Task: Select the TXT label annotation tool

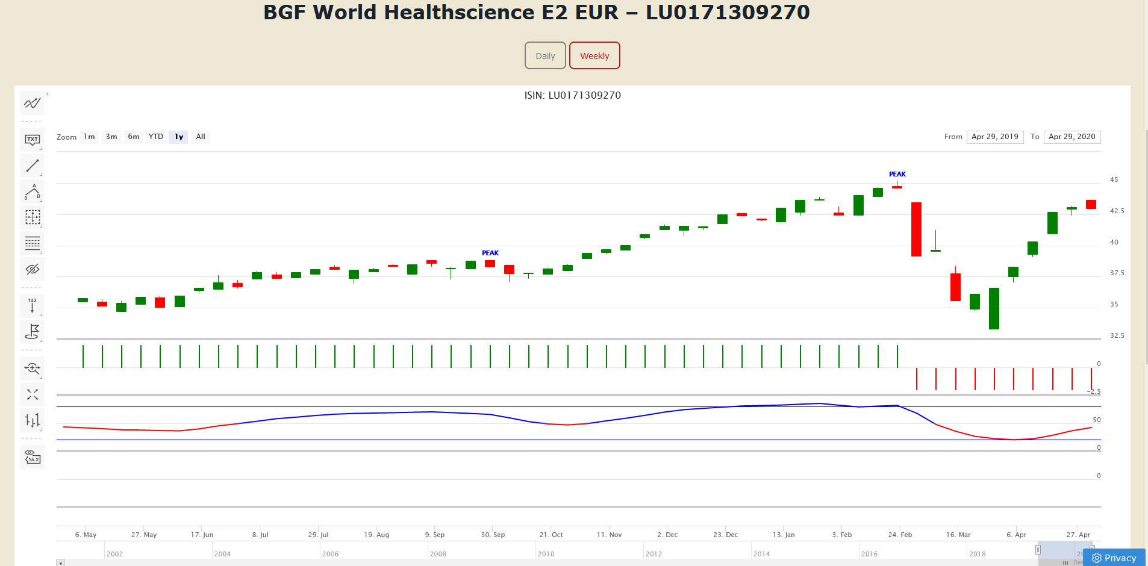Action: coord(32,140)
